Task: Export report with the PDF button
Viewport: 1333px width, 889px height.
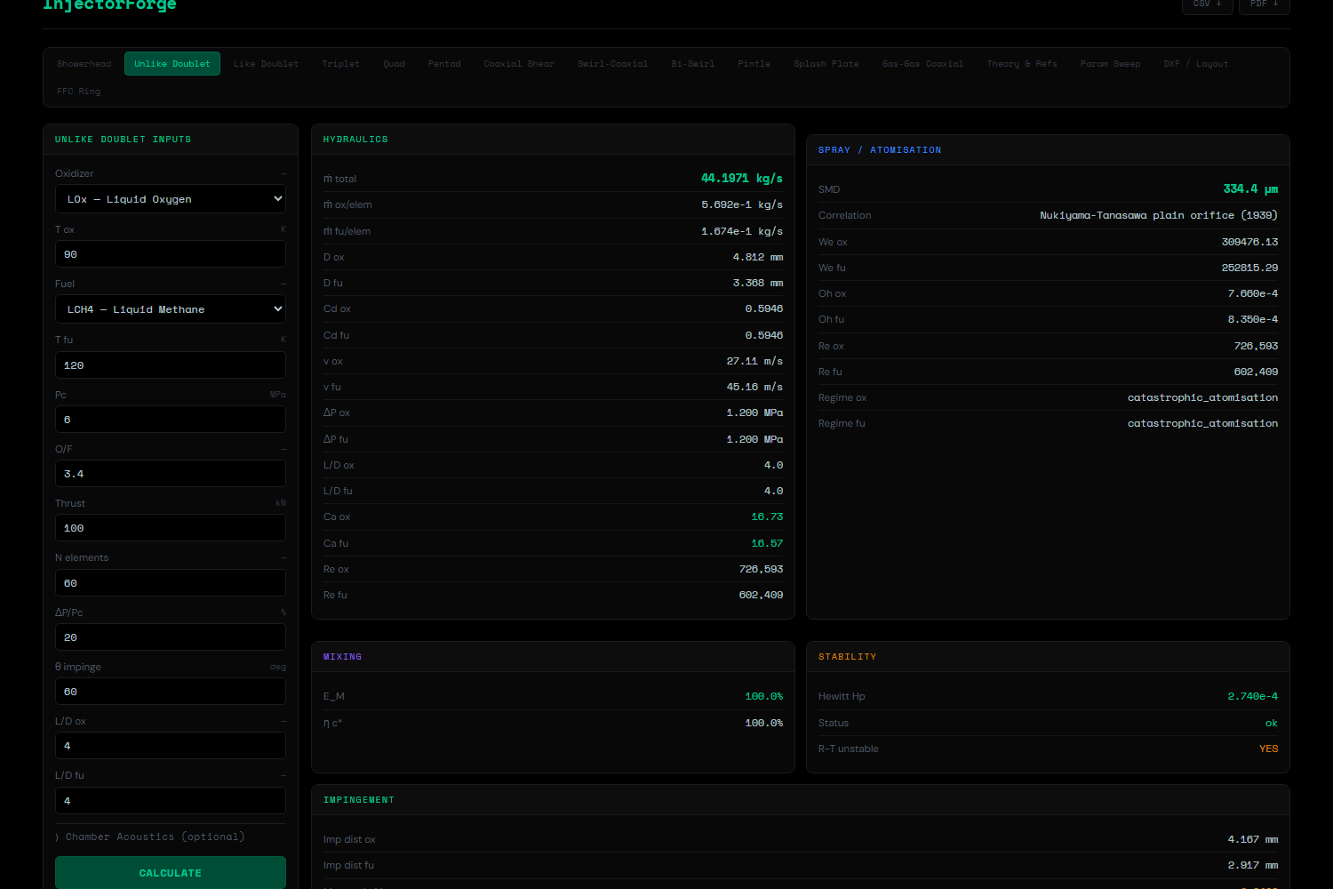Action: [x=1264, y=4]
